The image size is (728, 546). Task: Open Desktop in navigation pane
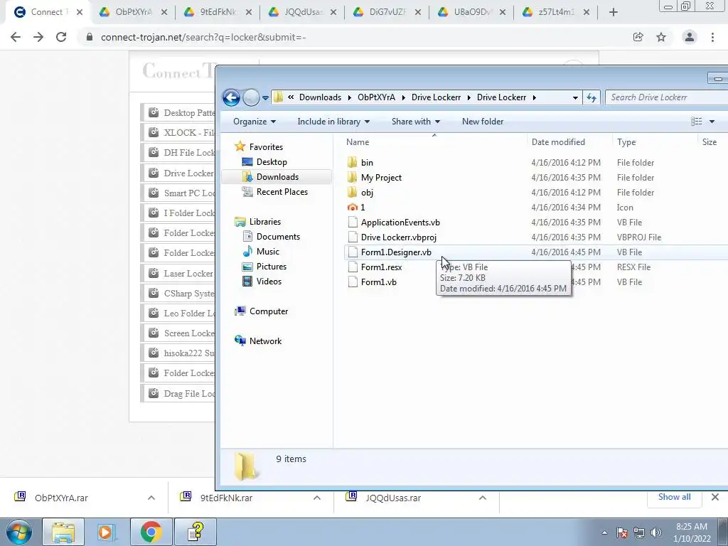[272, 161]
